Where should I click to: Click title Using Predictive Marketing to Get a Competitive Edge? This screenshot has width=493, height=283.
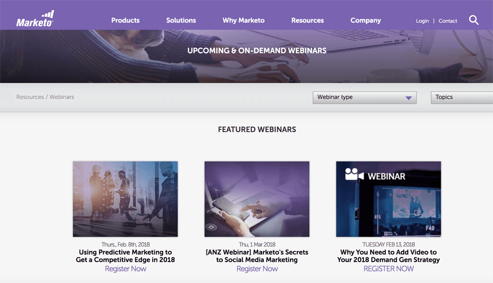point(125,256)
